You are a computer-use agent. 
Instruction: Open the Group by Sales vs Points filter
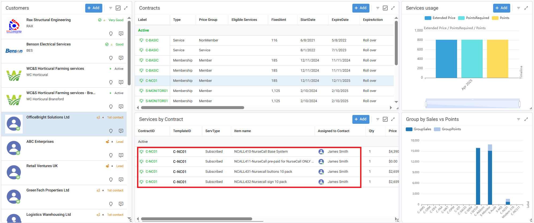point(519,119)
